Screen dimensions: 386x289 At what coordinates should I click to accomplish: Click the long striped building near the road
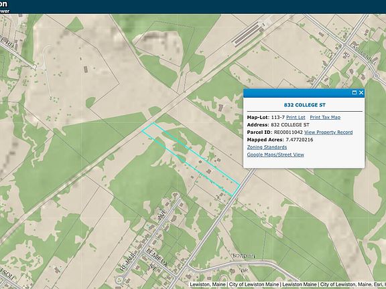(248, 34)
